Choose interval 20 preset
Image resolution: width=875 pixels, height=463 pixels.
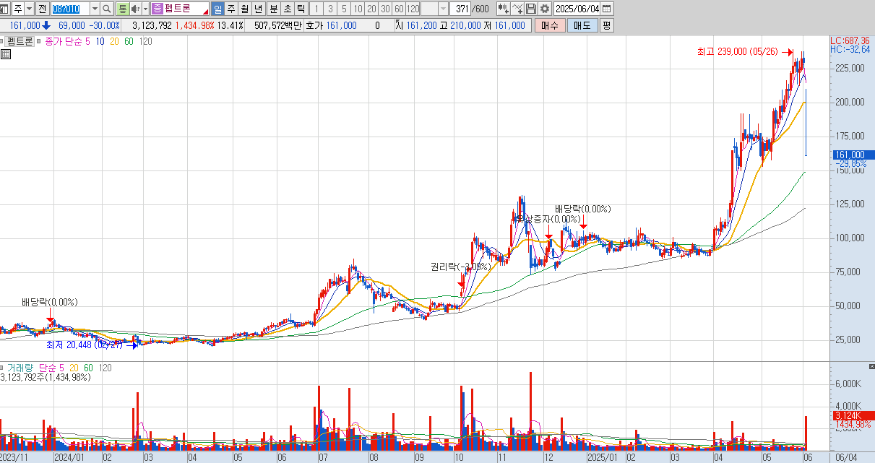[371, 9]
